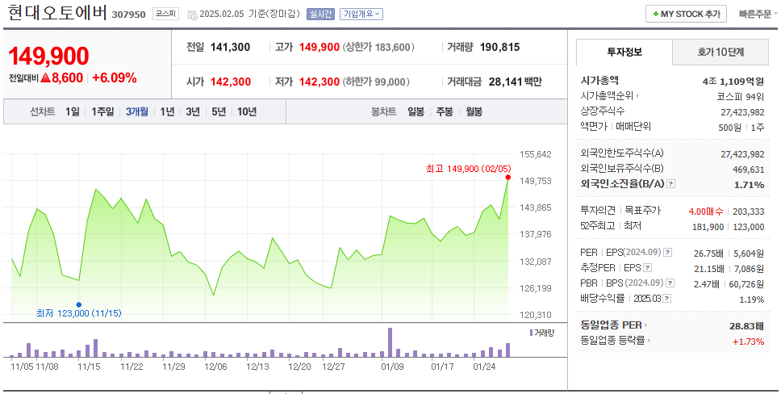Click the 코스피 market badge
Image resolution: width=781 pixels, height=394 pixels.
click(x=165, y=14)
